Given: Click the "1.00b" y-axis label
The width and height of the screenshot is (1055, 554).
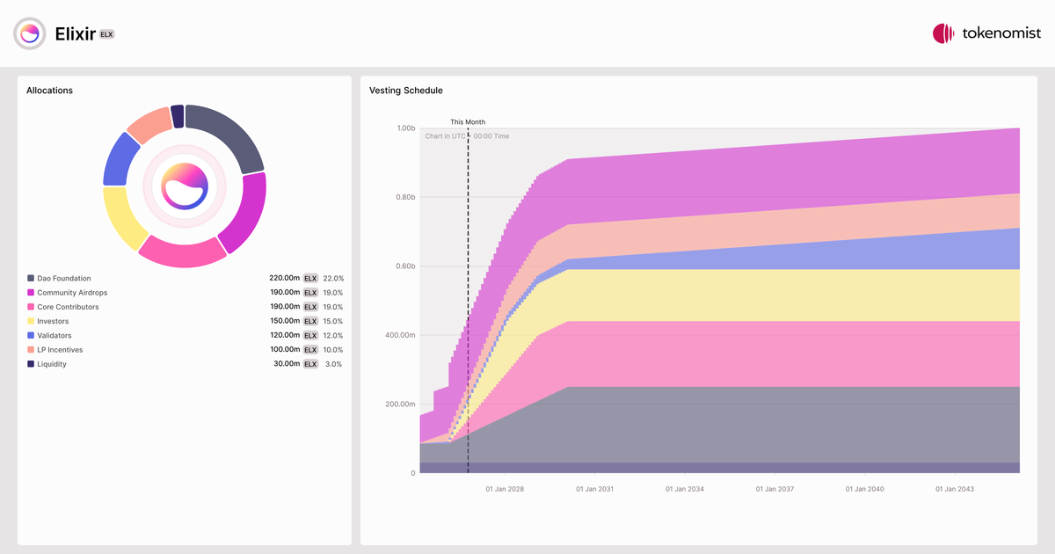Looking at the screenshot, I should 405,128.
